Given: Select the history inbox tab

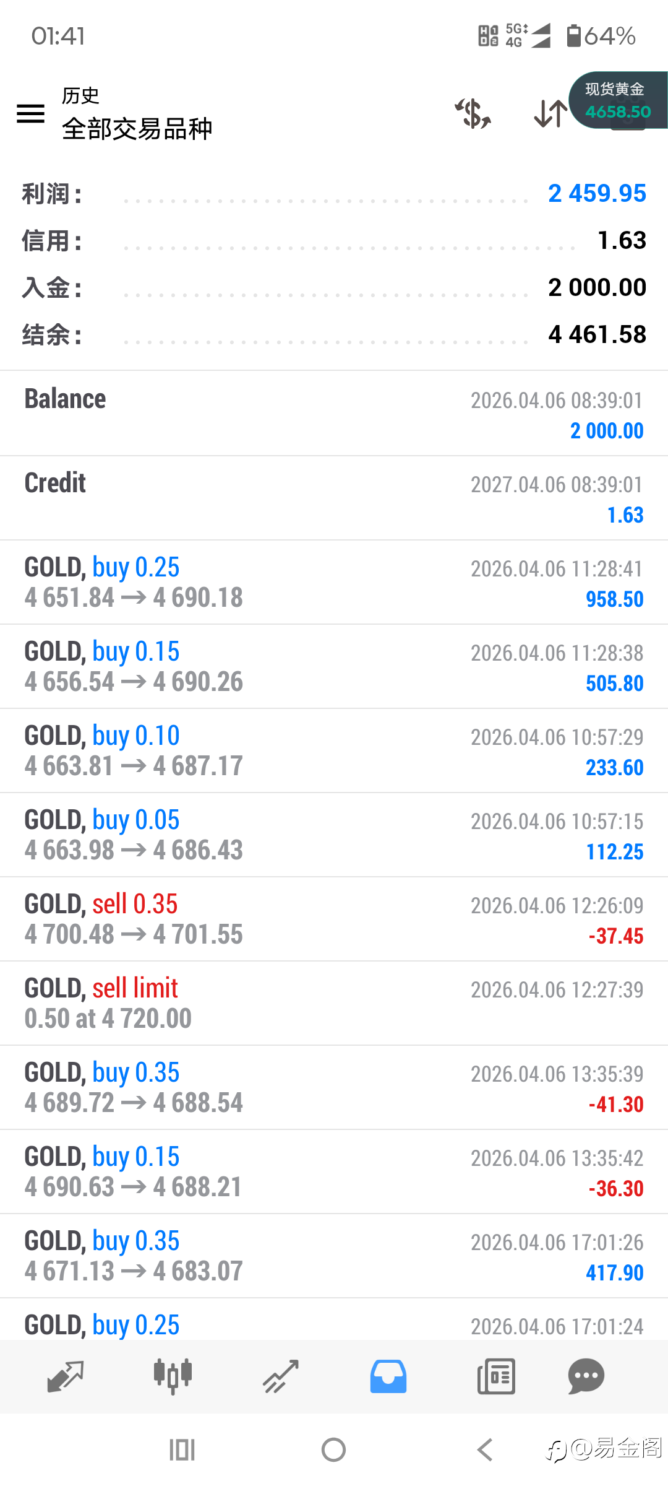Looking at the screenshot, I should click(388, 1377).
